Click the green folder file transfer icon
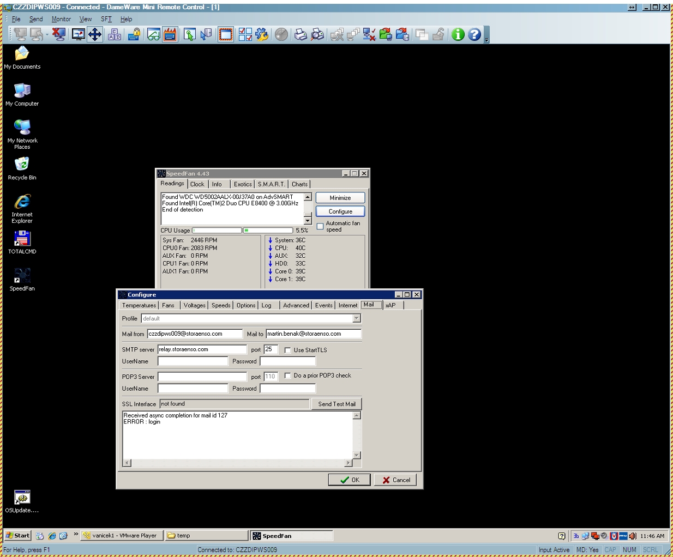 point(386,34)
